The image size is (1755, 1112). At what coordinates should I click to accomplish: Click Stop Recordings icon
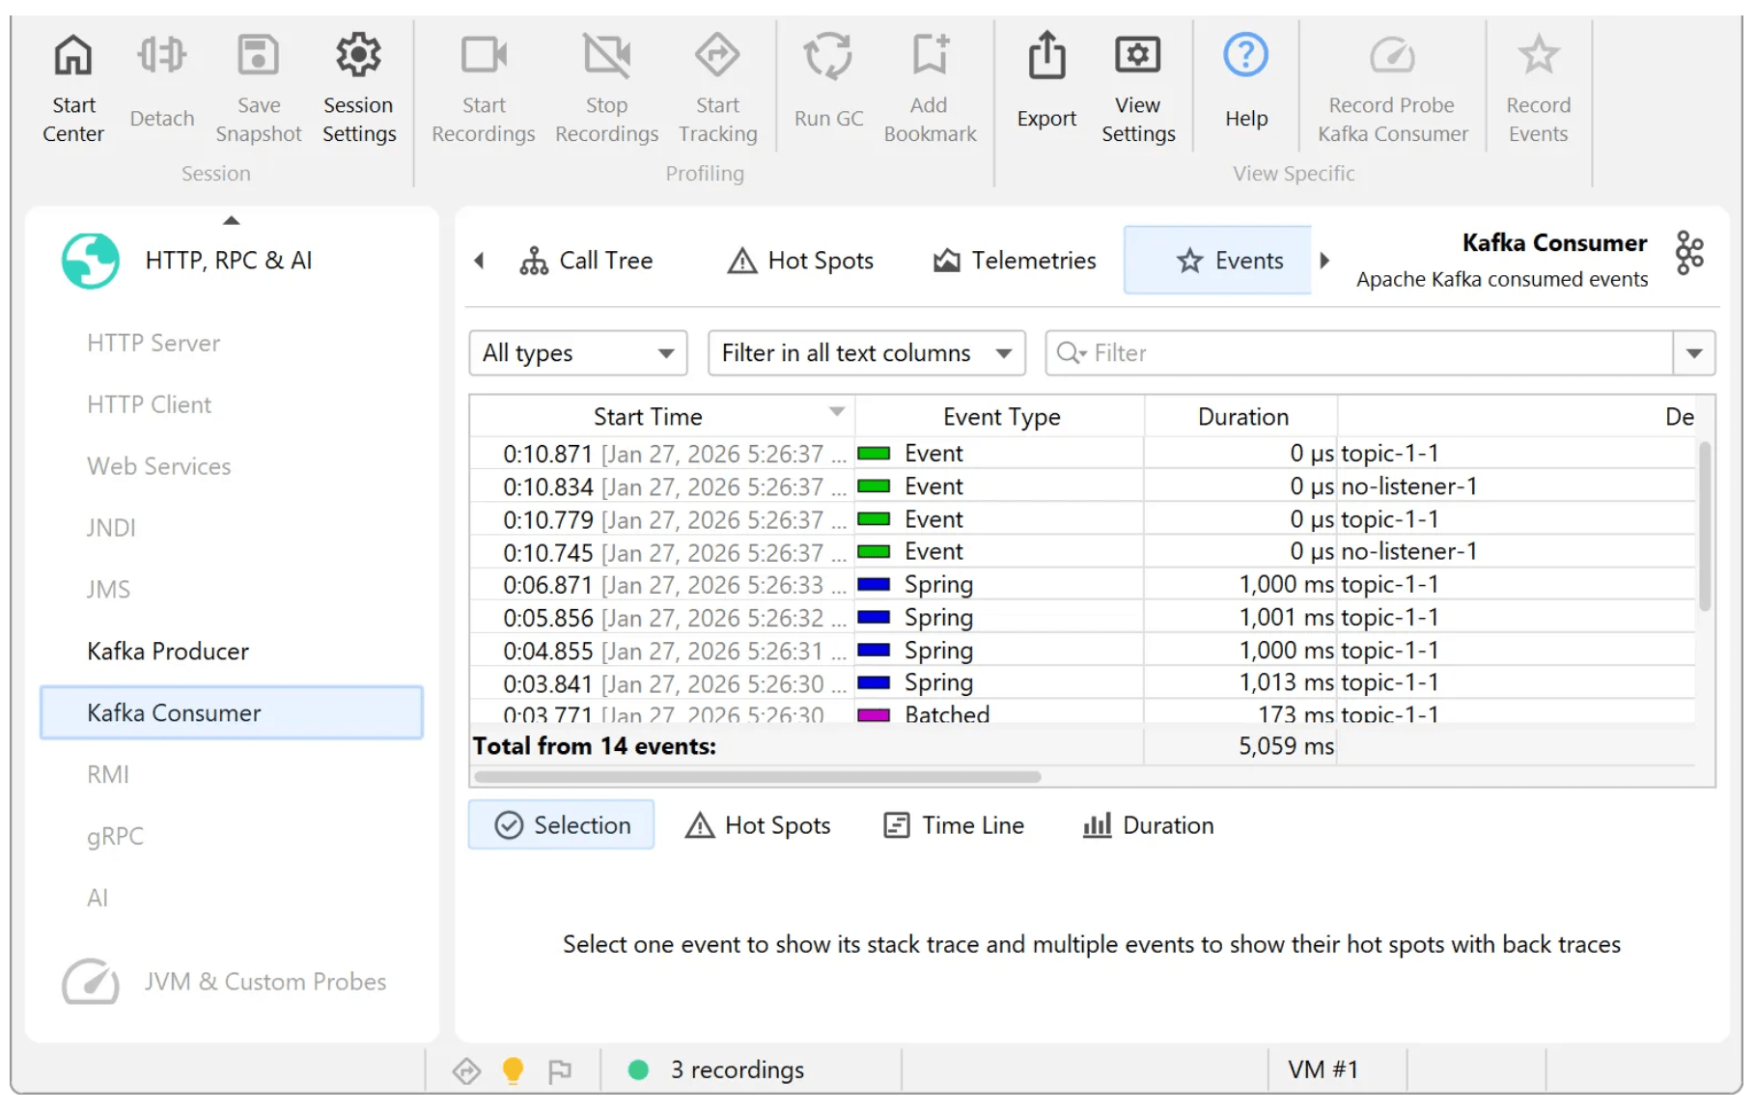click(x=606, y=56)
